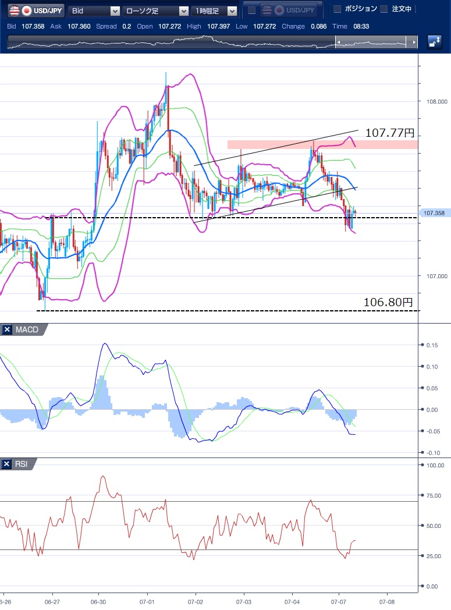Click the 106.80円 support level label
The height and width of the screenshot is (610, 451).
pos(388,302)
